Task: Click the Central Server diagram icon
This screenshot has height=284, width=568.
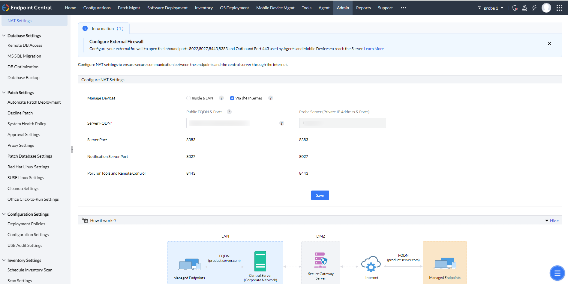Action: (x=260, y=261)
